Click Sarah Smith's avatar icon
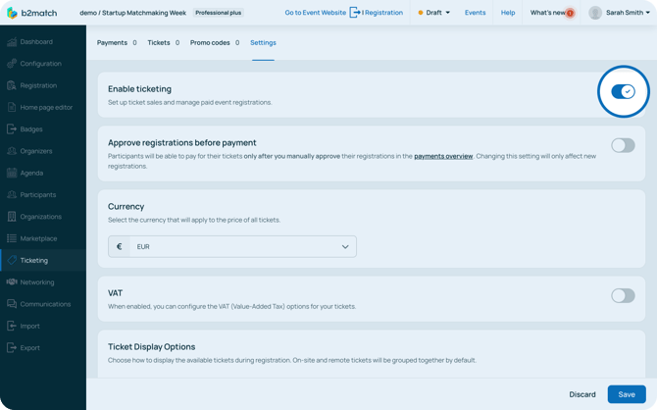 point(595,13)
